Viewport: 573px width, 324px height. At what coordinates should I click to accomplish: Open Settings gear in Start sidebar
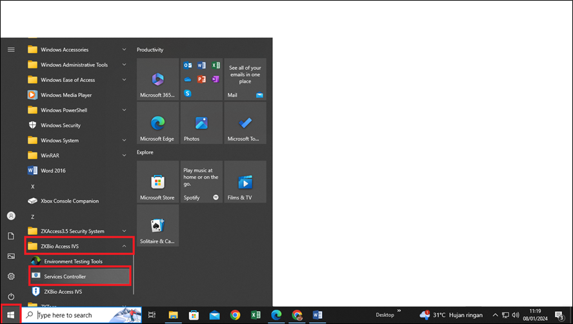click(x=11, y=276)
